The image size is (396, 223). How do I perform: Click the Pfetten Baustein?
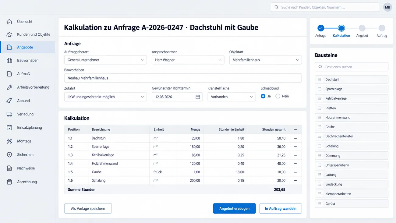[x=352, y=108]
